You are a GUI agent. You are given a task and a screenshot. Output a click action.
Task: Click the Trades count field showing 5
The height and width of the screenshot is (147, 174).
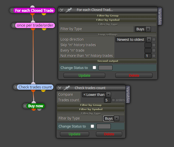(x=108, y=100)
